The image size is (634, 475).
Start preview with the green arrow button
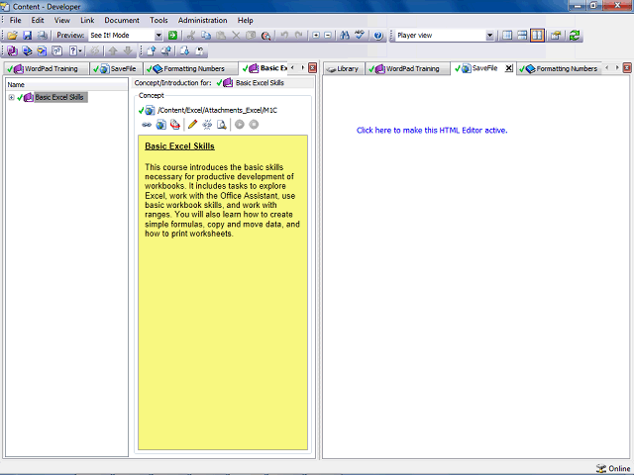coord(172,36)
